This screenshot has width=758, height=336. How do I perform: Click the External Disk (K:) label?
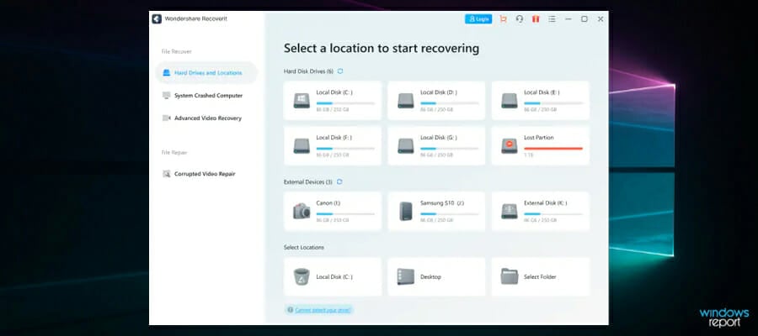pyautogui.click(x=546, y=203)
